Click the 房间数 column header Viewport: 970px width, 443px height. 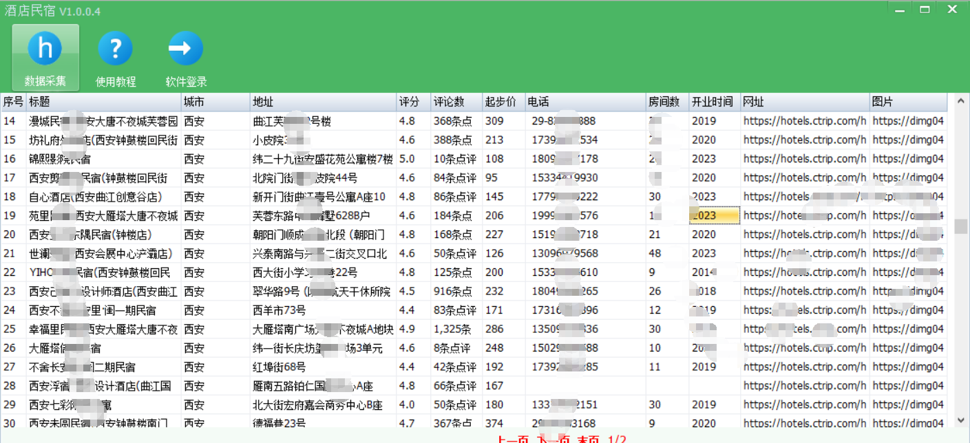point(666,102)
